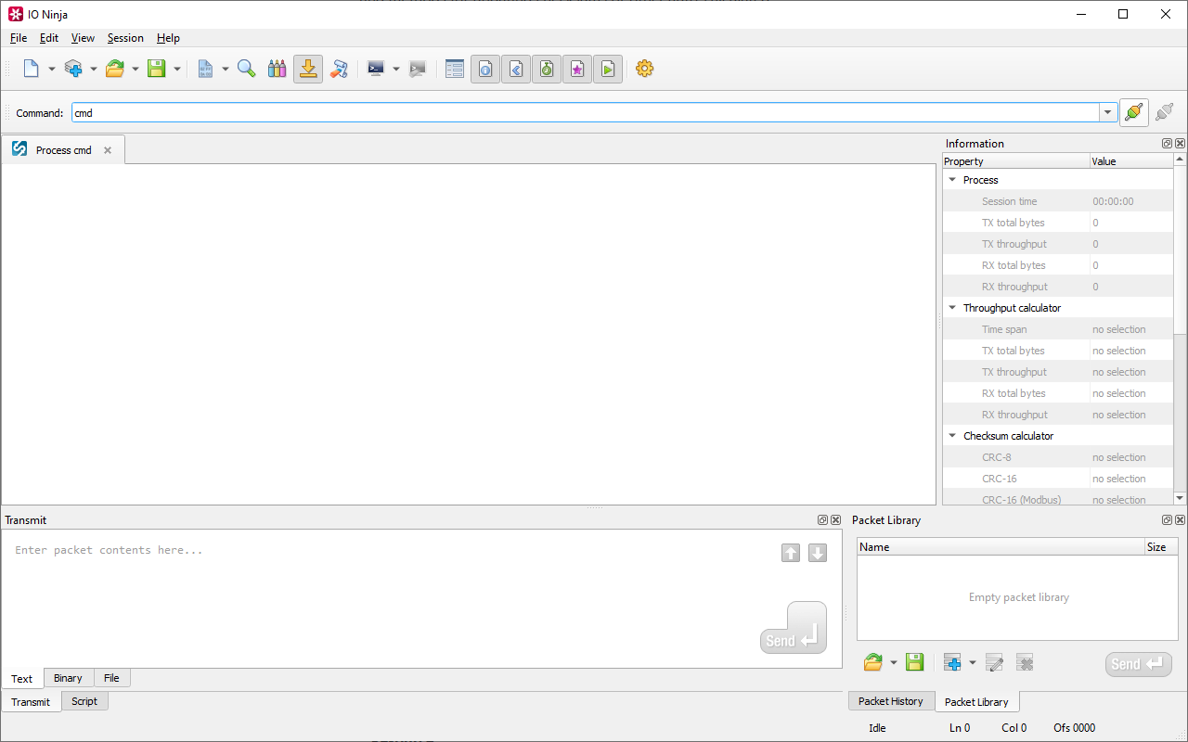Click the binary document view icon

click(x=205, y=69)
